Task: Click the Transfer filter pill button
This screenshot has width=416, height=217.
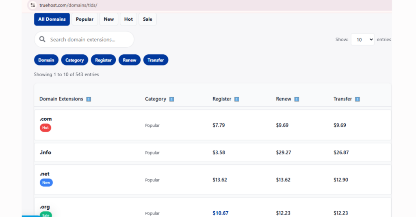Action: (156, 60)
